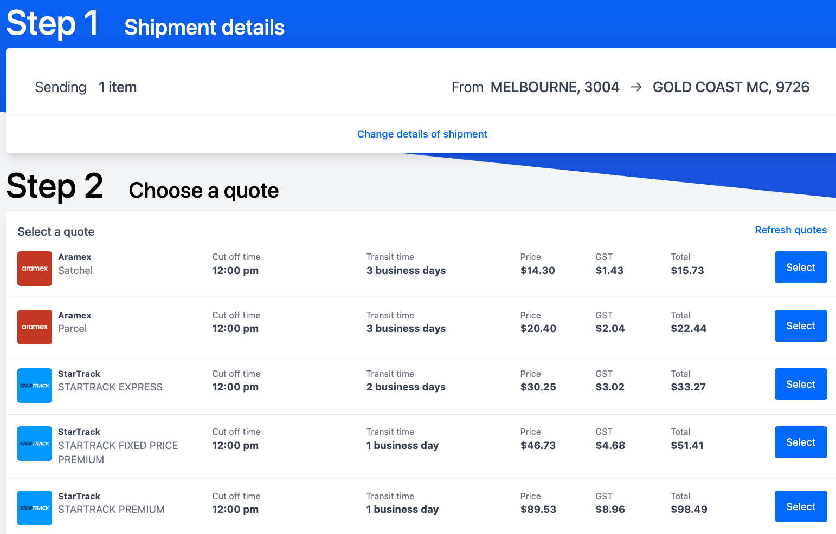Click the Satchel service name

pos(75,270)
